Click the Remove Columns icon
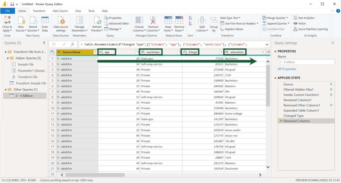Viewport: 341px width, 183px height. (x=153, y=20)
